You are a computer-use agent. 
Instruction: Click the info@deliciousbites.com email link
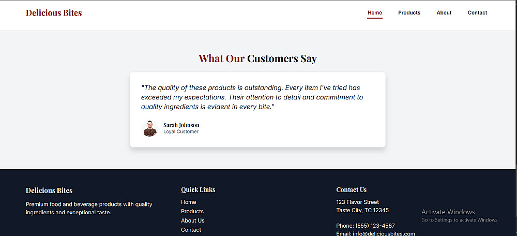point(384,233)
